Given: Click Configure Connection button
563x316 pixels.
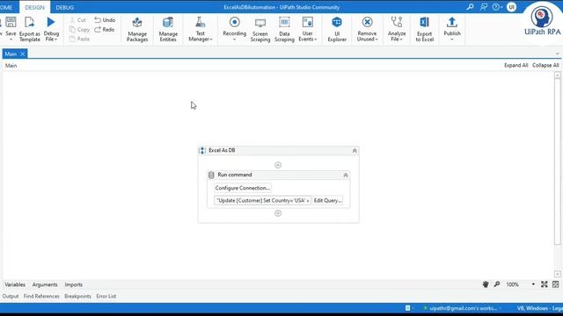Looking at the screenshot, I should [x=243, y=188].
